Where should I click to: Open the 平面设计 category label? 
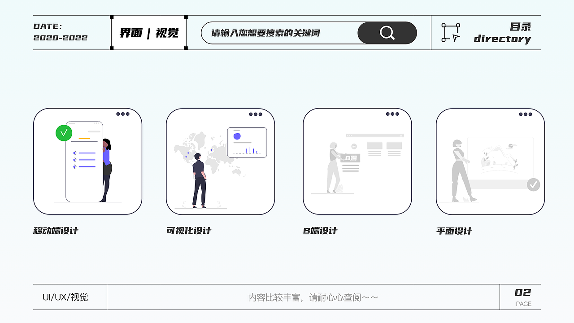coord(454,231)
